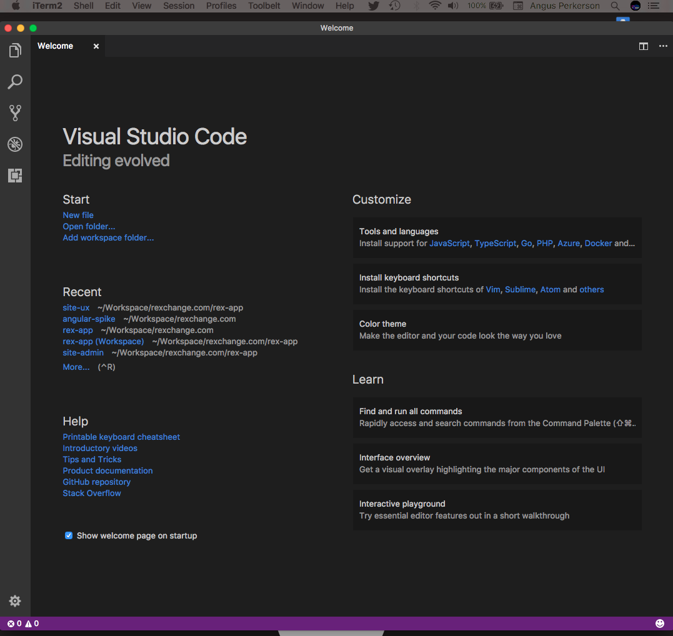Open the recent "angular-spike" workspace
This screenshot has height=636, width=673.
pos(89,319)
